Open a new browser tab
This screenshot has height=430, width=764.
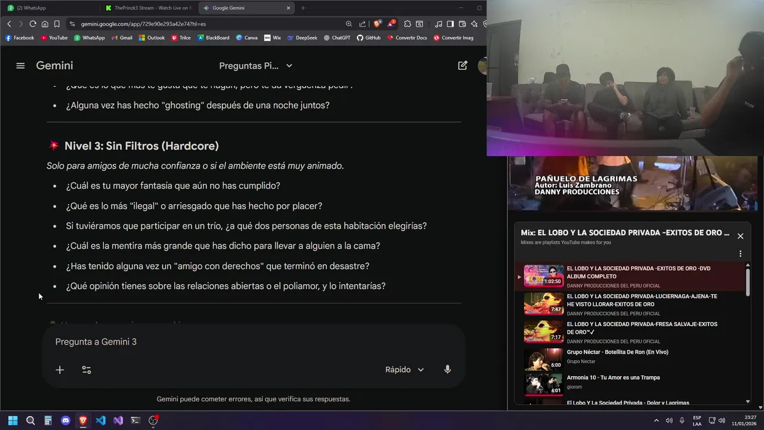(303, 8)
